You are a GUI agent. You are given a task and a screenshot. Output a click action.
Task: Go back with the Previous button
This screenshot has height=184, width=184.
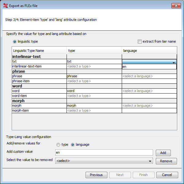point(96,175)
